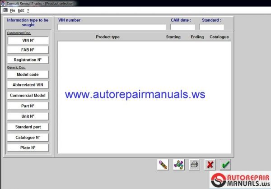The width and height of the screenshot is (271, 189).
Task: Focus the Standard input field
Action: [211, 27]
